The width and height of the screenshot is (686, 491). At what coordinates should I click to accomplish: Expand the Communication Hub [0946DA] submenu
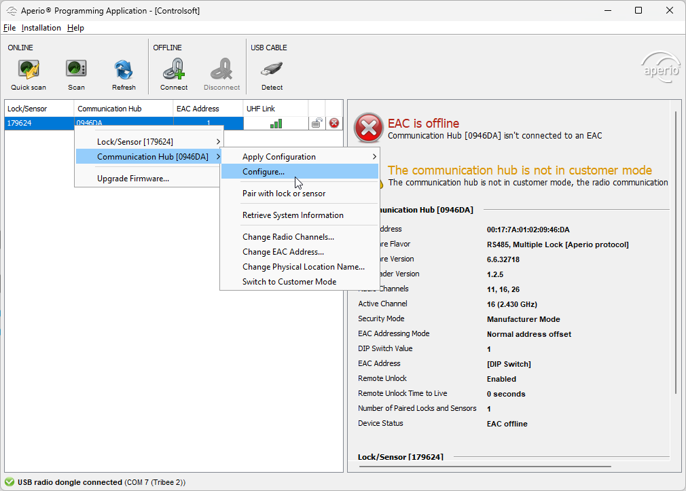[x=149, y=157]
